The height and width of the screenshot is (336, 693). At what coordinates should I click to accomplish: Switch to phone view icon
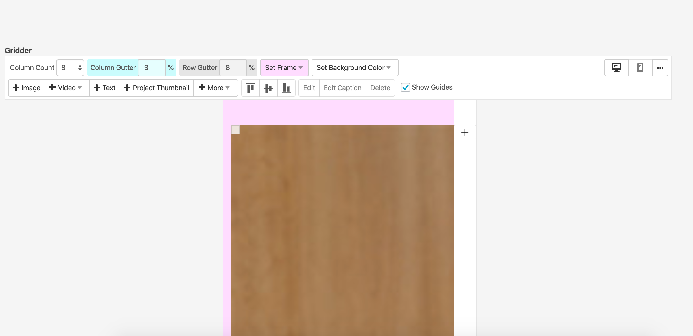pyautogui.click(x=640, y=68)
